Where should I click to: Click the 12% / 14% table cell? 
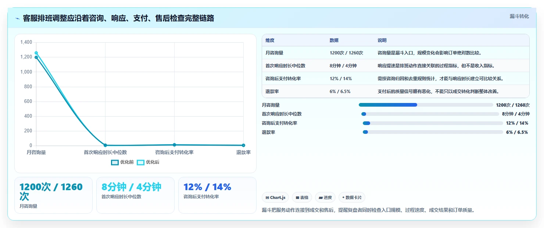pos(341,79)
